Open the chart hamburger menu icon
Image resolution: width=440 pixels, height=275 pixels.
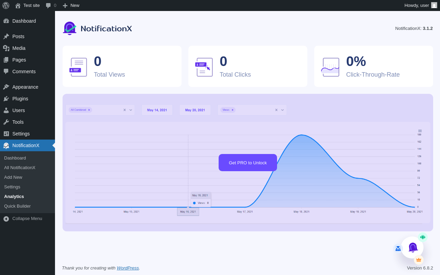[420, 131]
